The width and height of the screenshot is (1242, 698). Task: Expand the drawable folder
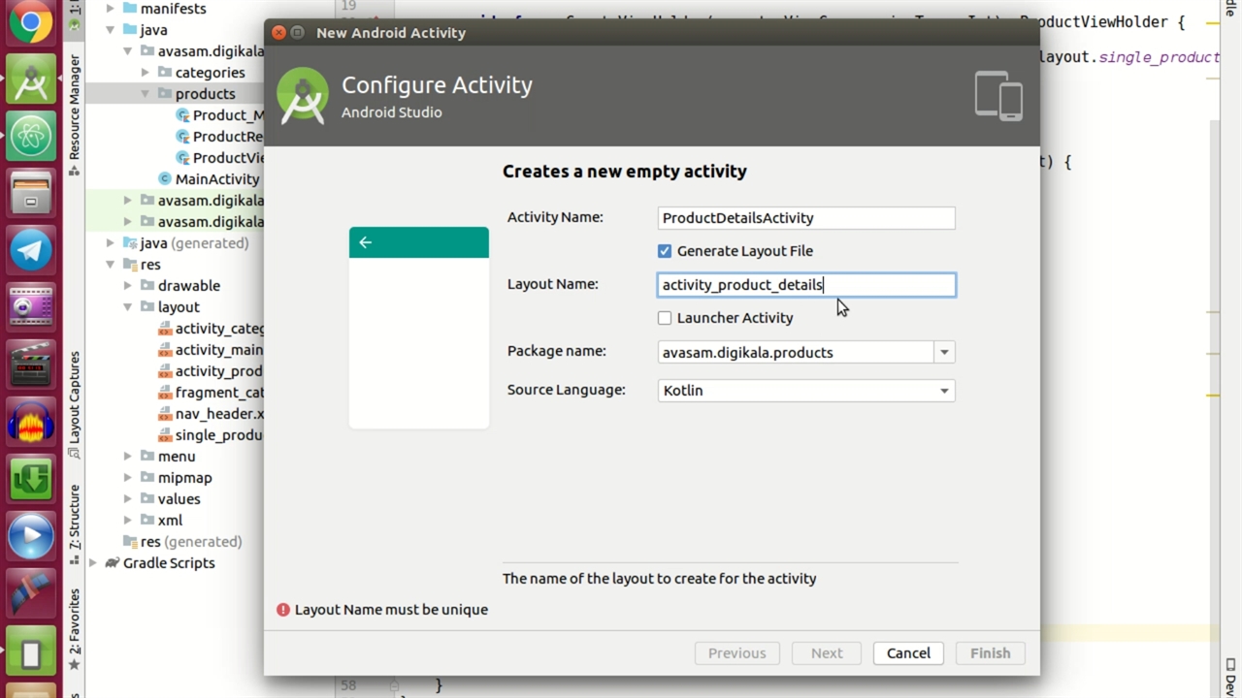pos(128,286)
